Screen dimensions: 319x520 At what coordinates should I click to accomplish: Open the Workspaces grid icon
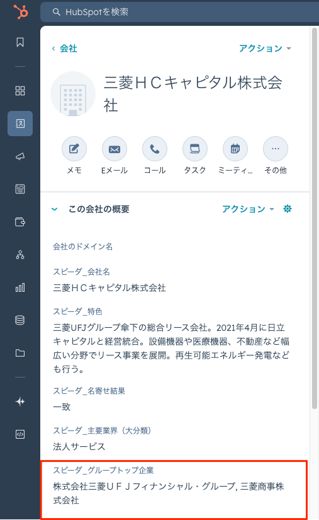pyautogui.click(x=20, y=91)
